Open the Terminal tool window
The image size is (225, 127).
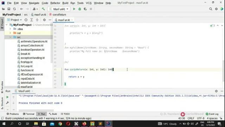click(28, 114)
